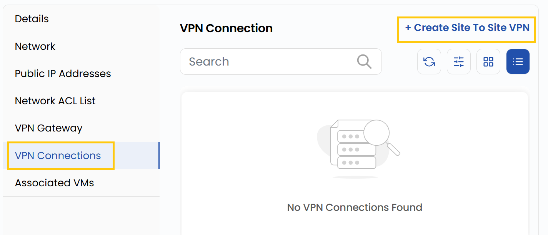Click the plus icon before Create Site

(x=408, y=28)
